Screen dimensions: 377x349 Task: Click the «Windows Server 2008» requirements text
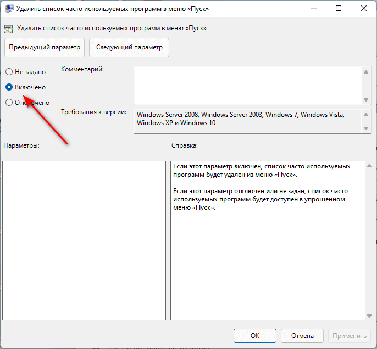pyautogui.click(x=168, y=115)
